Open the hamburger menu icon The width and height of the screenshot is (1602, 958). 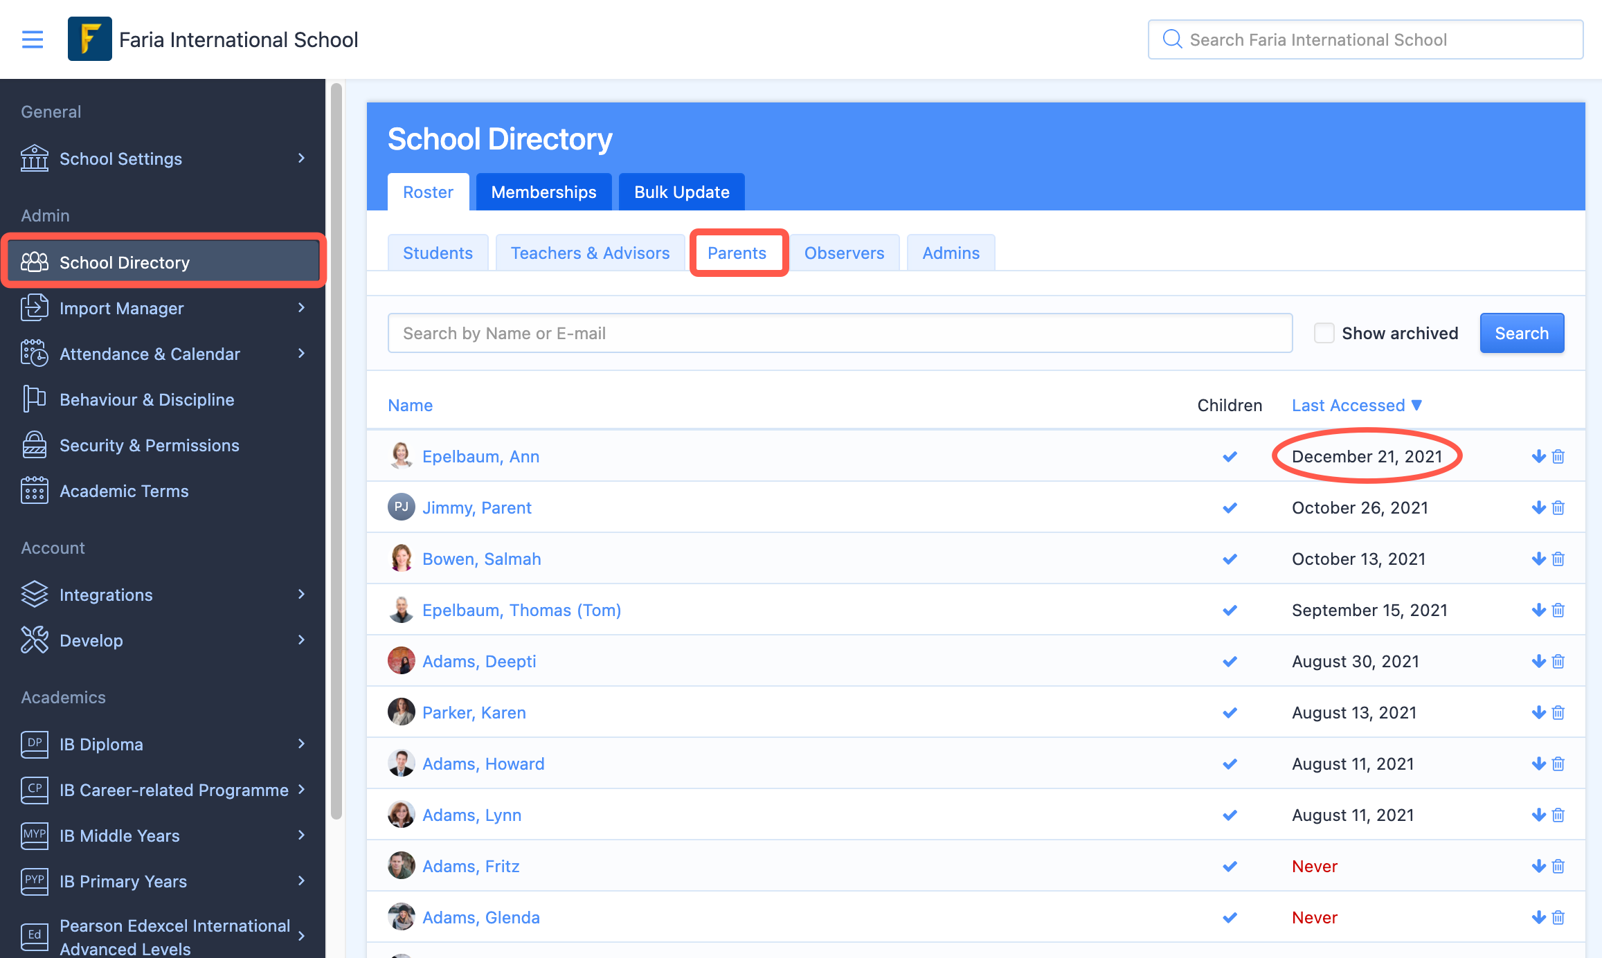33,39
